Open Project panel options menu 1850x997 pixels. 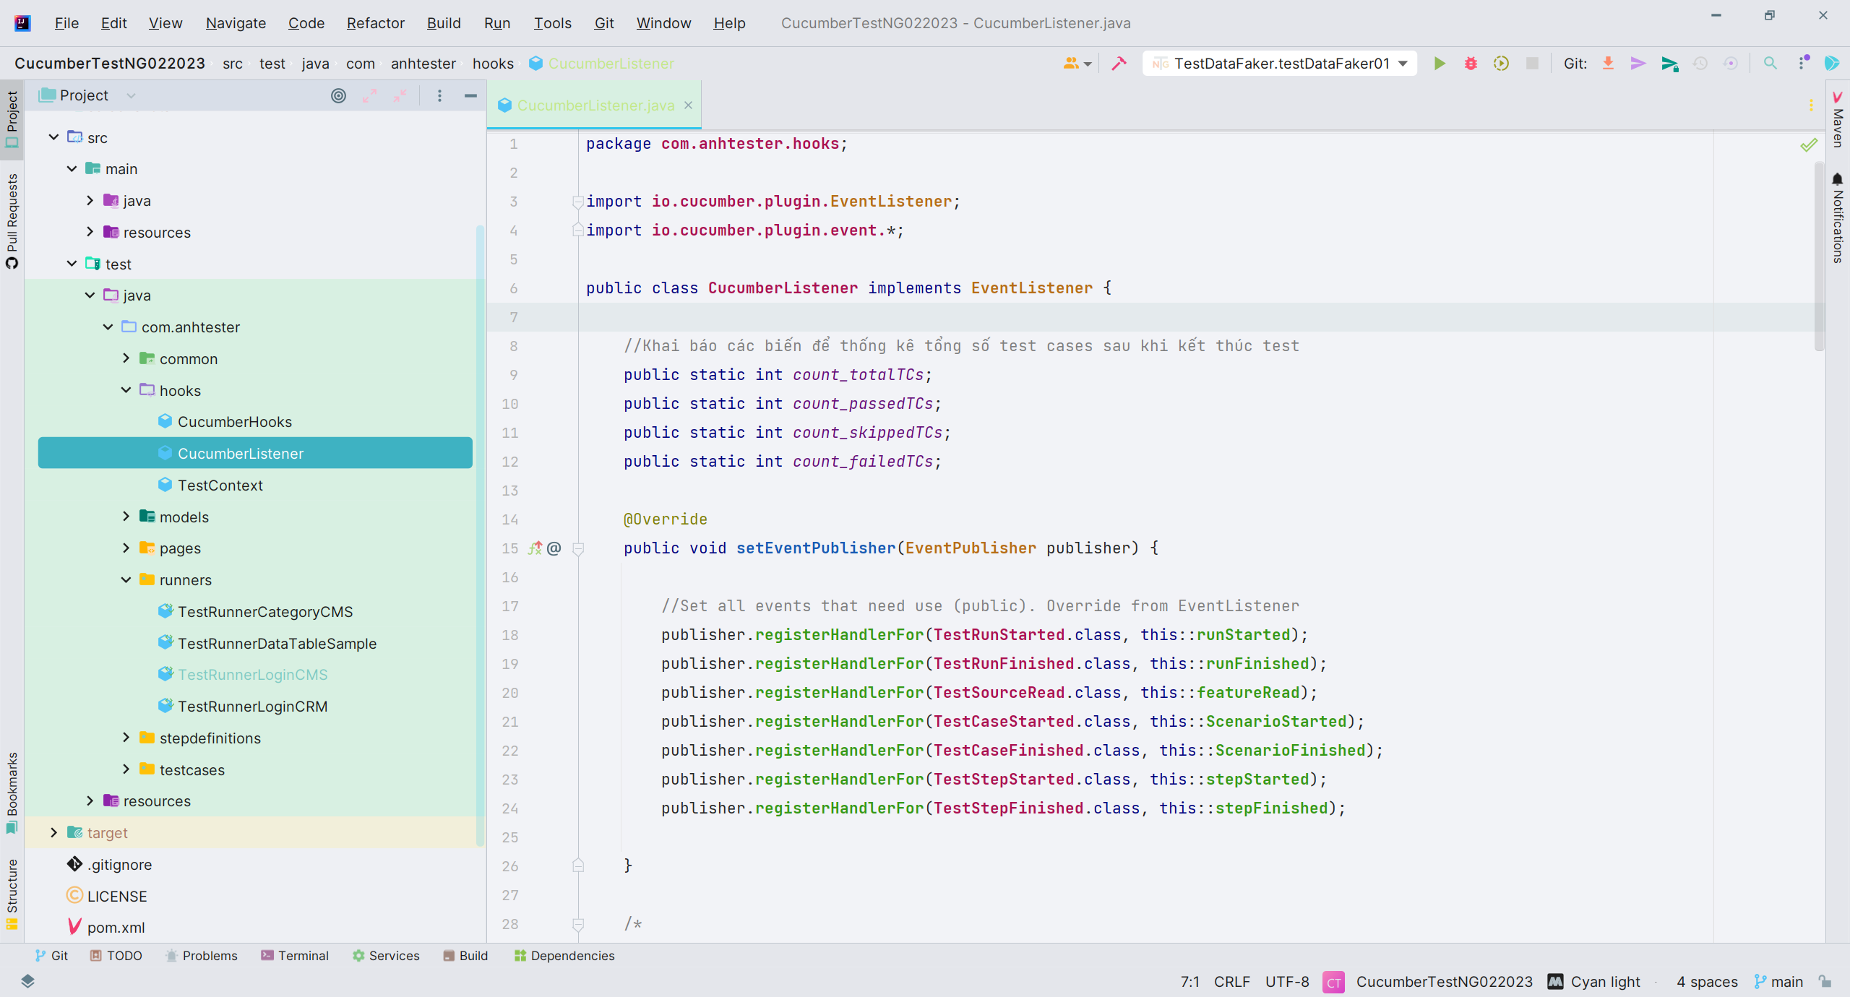(x=439, y=95)
